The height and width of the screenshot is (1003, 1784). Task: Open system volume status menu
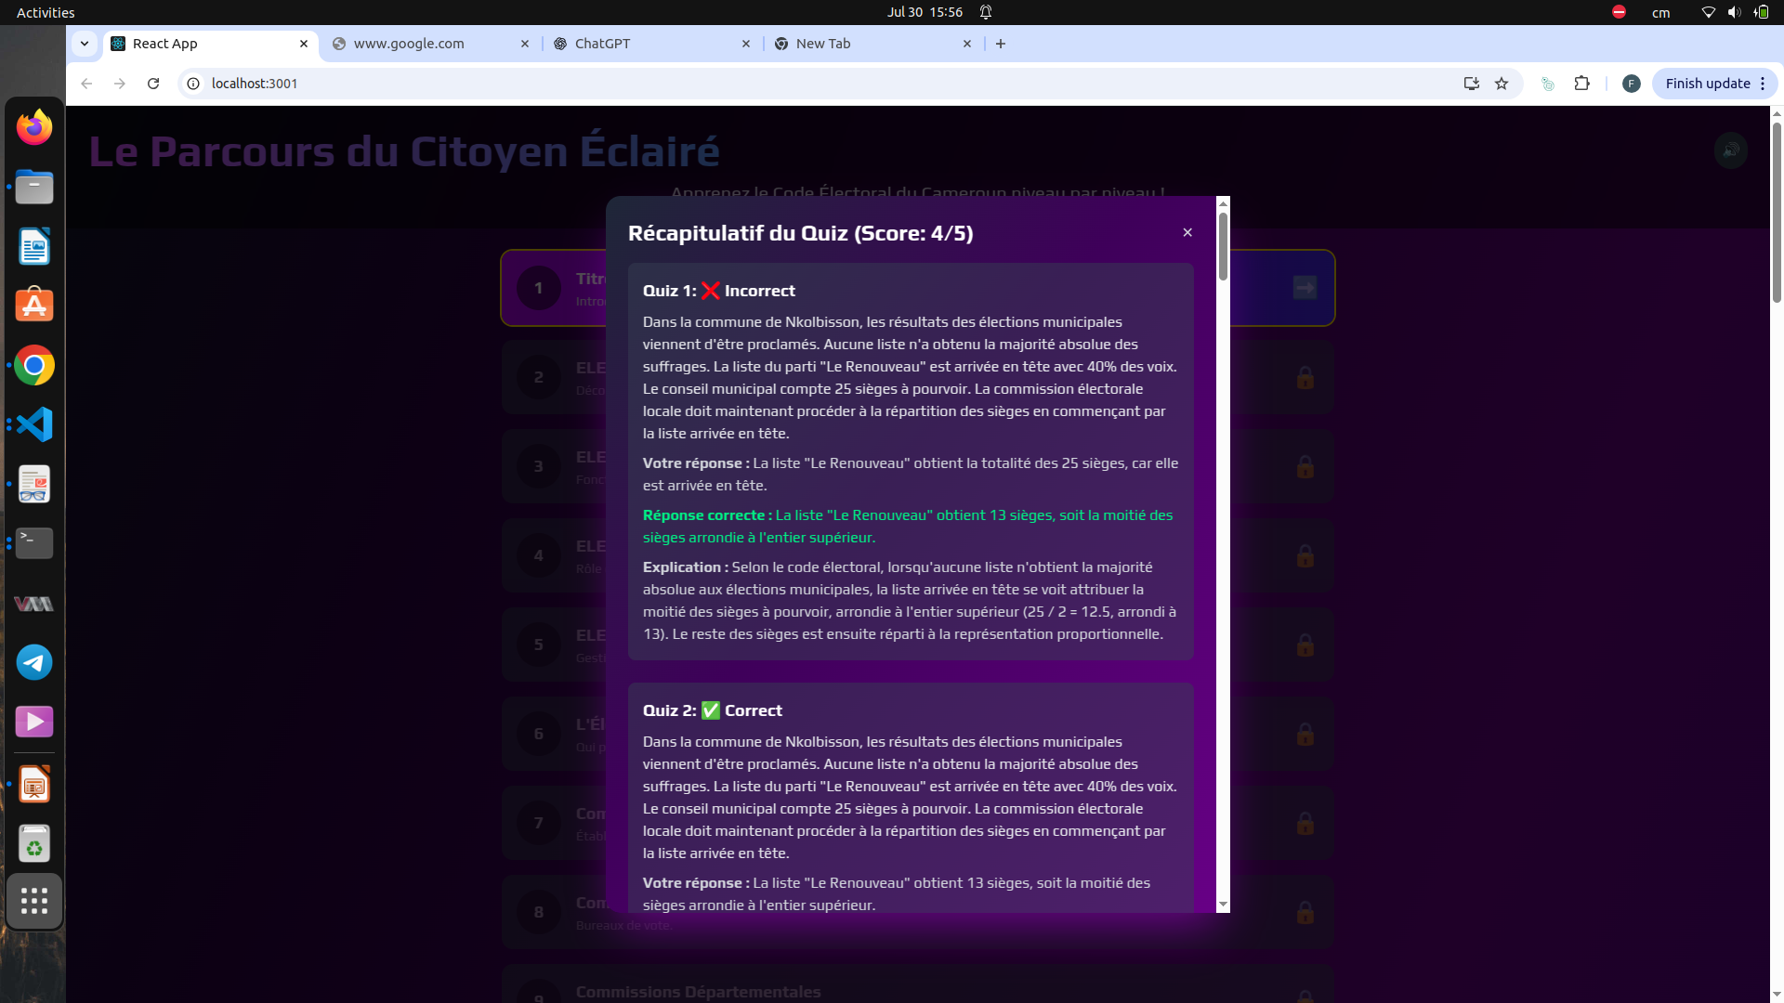[x=1734, y=12]
